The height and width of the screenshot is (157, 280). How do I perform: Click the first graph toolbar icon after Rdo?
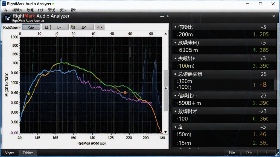(x=47, y=27)
